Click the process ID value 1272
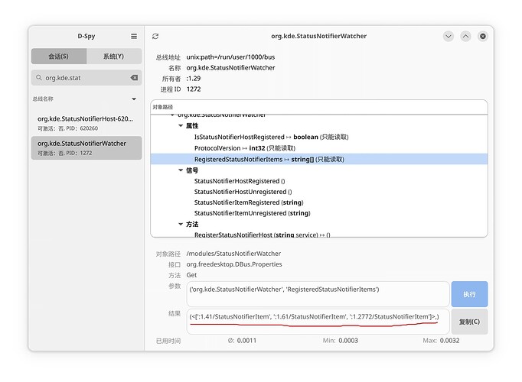 [194, 89]
